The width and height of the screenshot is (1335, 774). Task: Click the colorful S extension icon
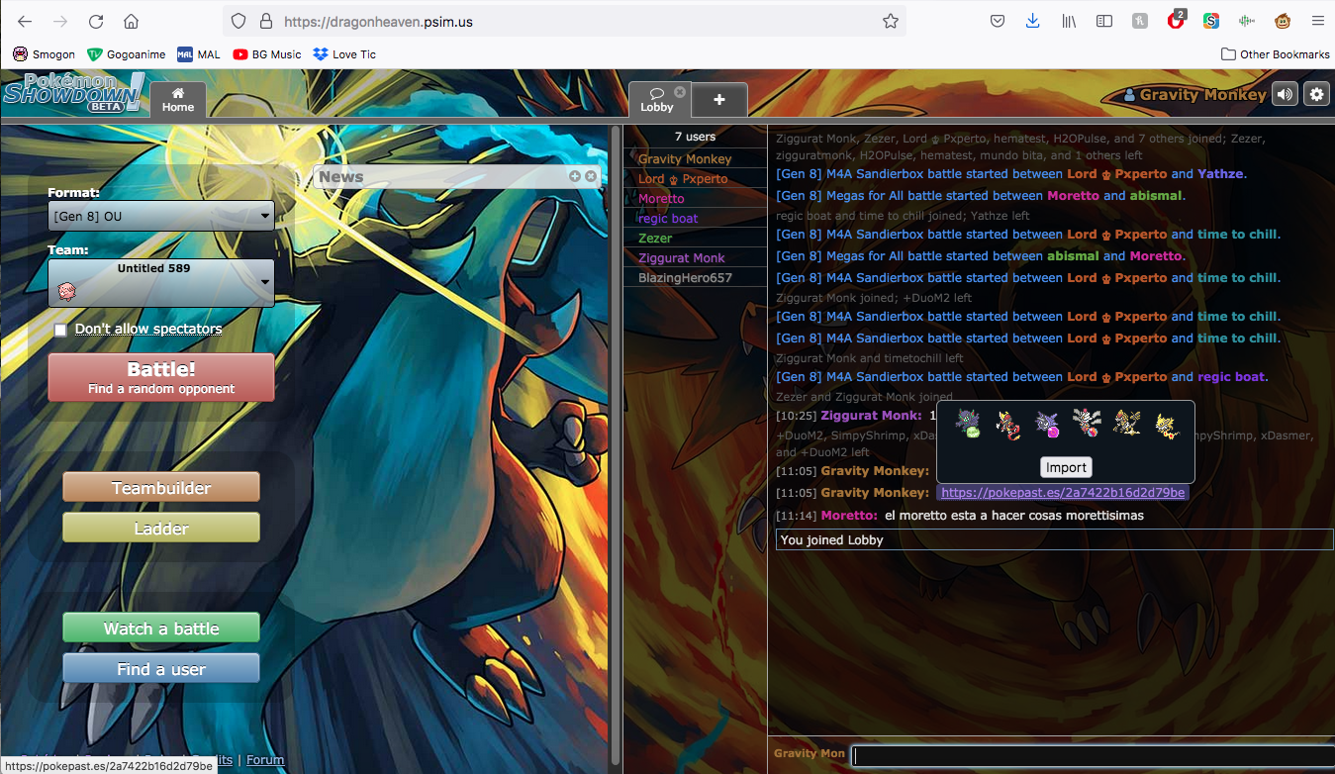[1211, 21]
